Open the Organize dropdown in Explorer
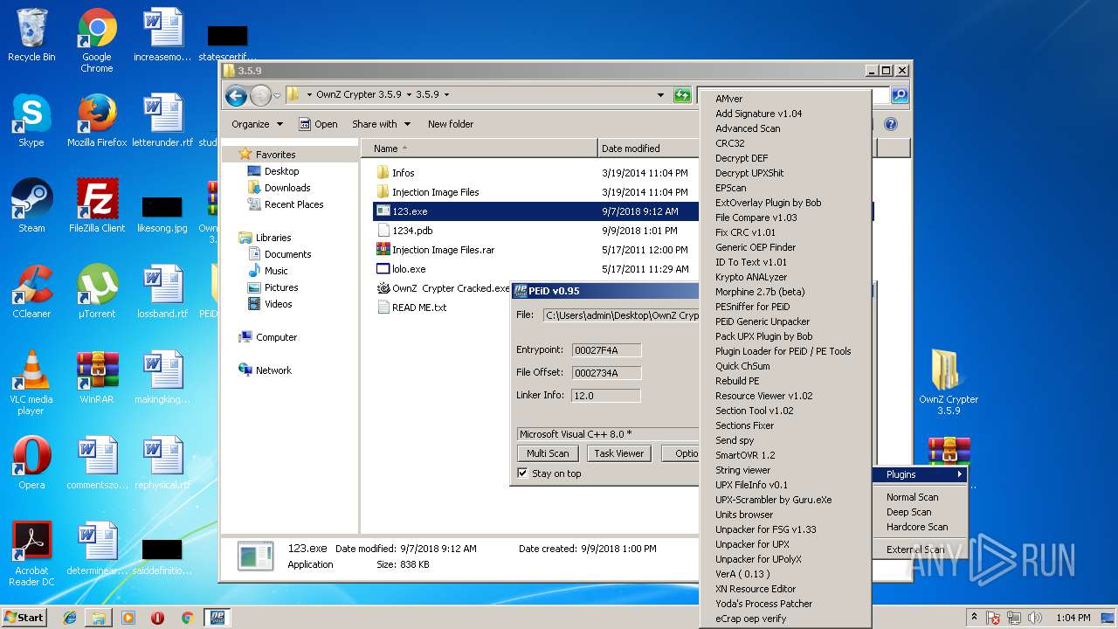 pyautogui.click(x=257, y=124)
